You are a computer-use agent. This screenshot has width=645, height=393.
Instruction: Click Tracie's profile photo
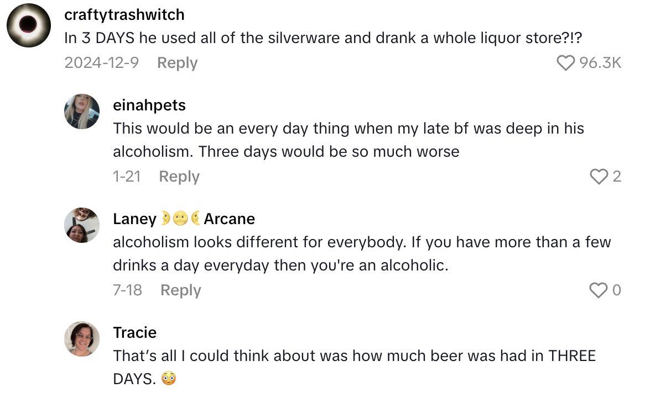[x=82, y=339]
